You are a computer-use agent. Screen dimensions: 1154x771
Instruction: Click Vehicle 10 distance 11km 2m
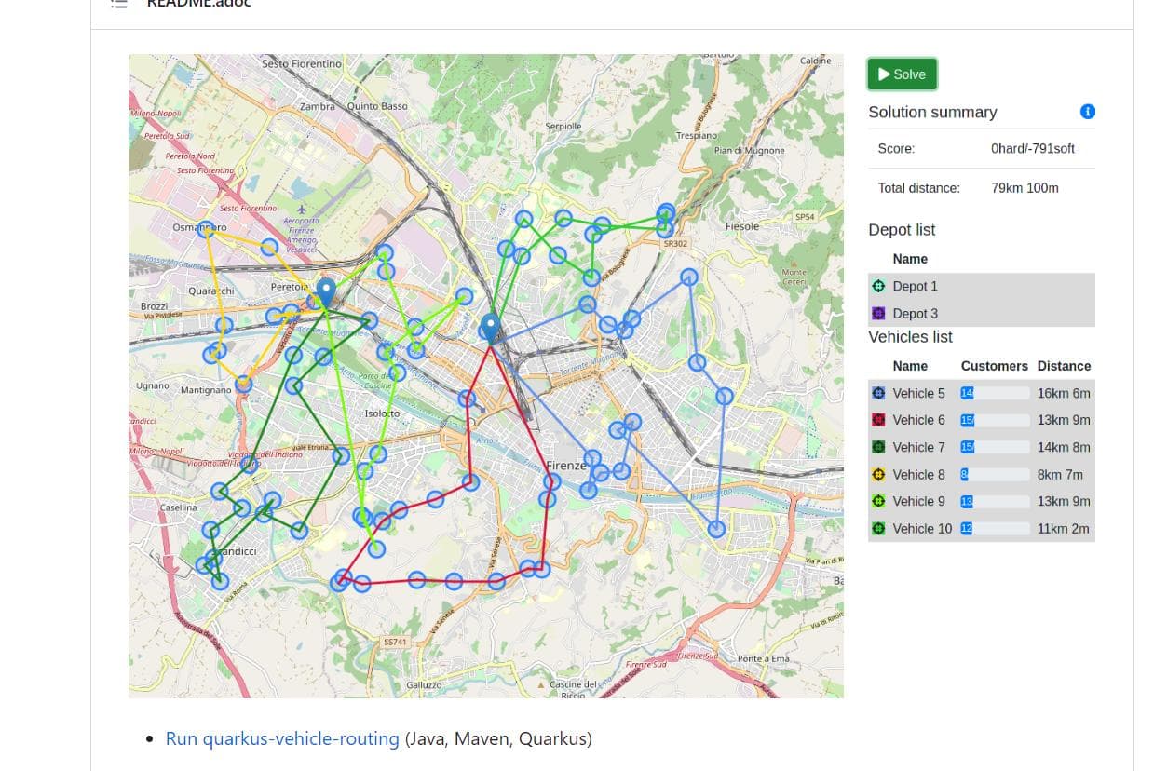[1064, 528]
